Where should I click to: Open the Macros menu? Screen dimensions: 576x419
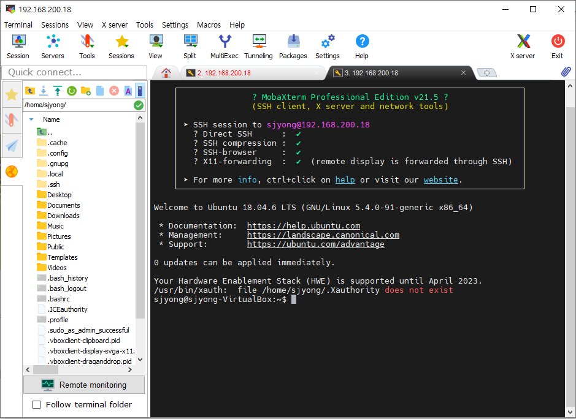(x=209, y=25)
